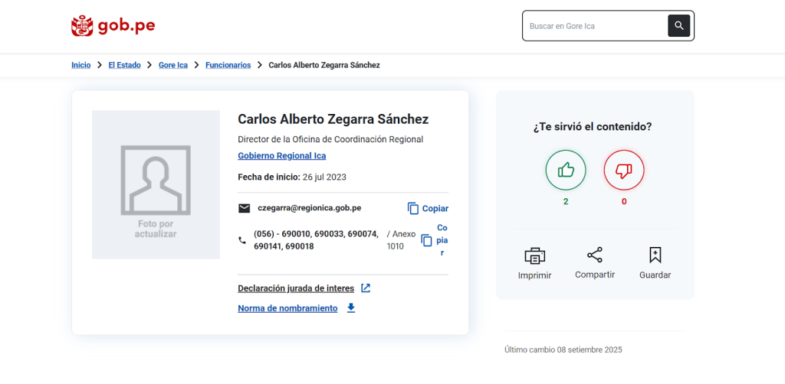Download the Norma de nombramiento
The height and width of the screenshot is (384, 785).
[x=287, y=308]
